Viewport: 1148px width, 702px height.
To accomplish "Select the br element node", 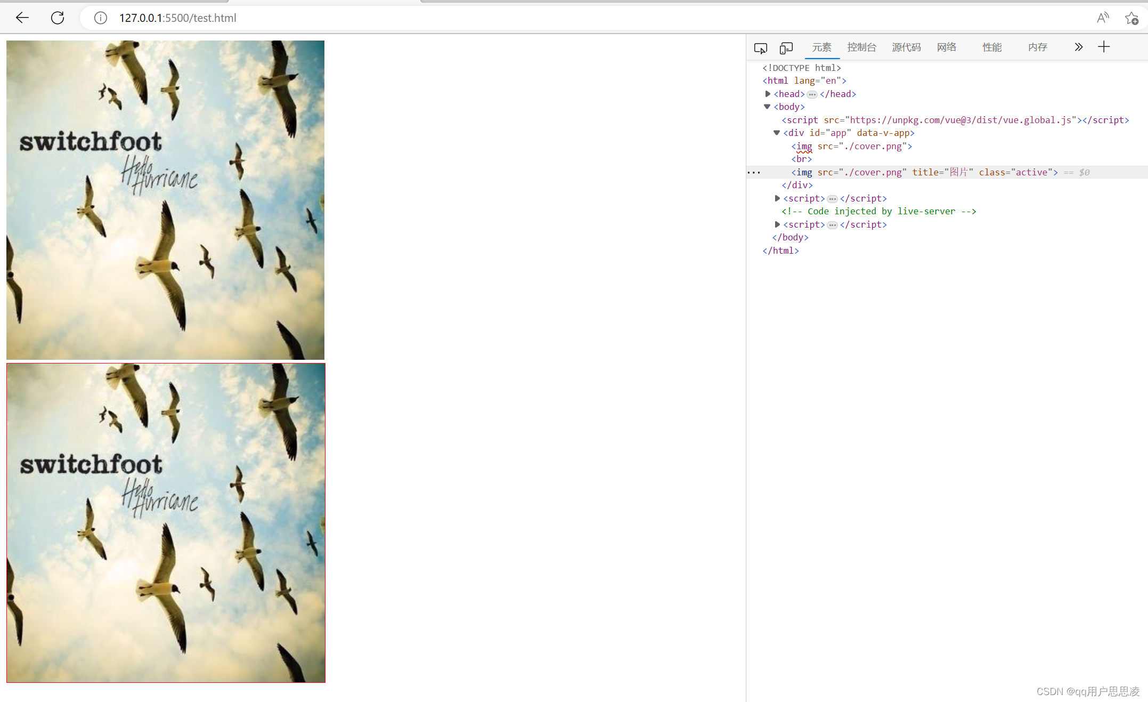I will [802, 159].
